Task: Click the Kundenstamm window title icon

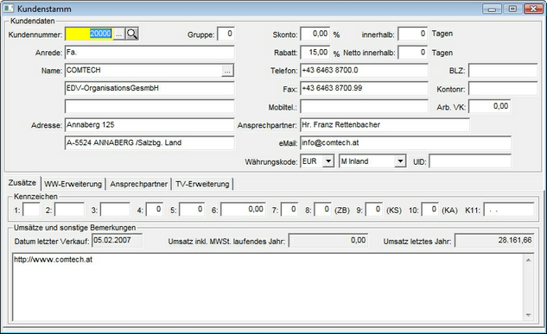Action: point(9,9)
